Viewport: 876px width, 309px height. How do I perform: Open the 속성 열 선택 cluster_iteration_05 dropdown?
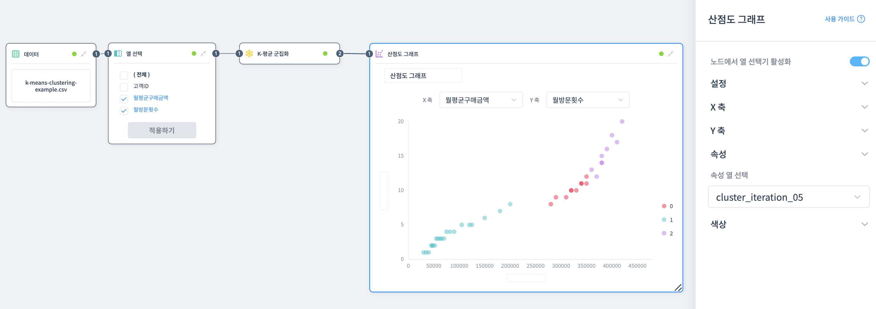point(788,197)
